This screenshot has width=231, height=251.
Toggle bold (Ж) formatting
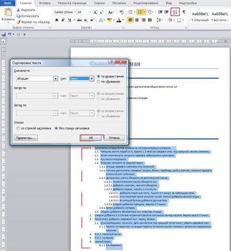click(56, 20)
